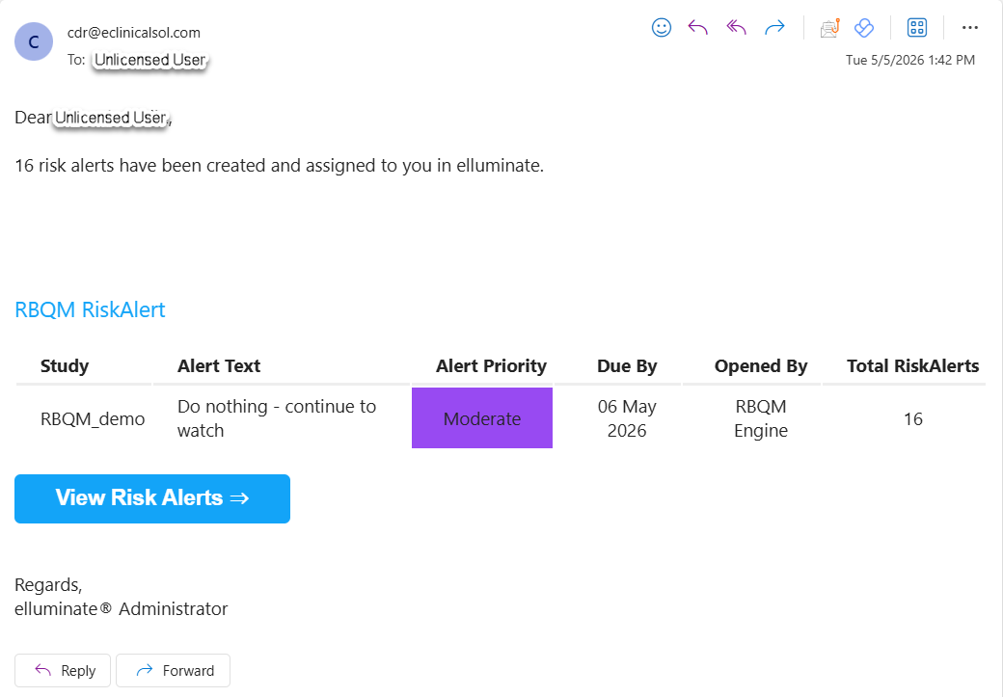
Task: Reply using the header arrow icon
Action: [x=698, y=28]
